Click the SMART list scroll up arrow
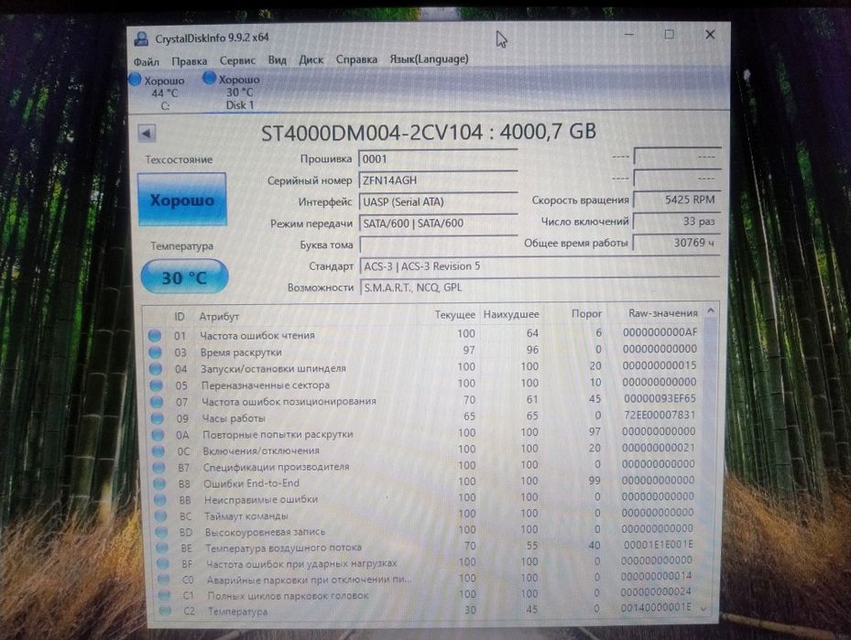The image size is (851, 640). [711, 311]
